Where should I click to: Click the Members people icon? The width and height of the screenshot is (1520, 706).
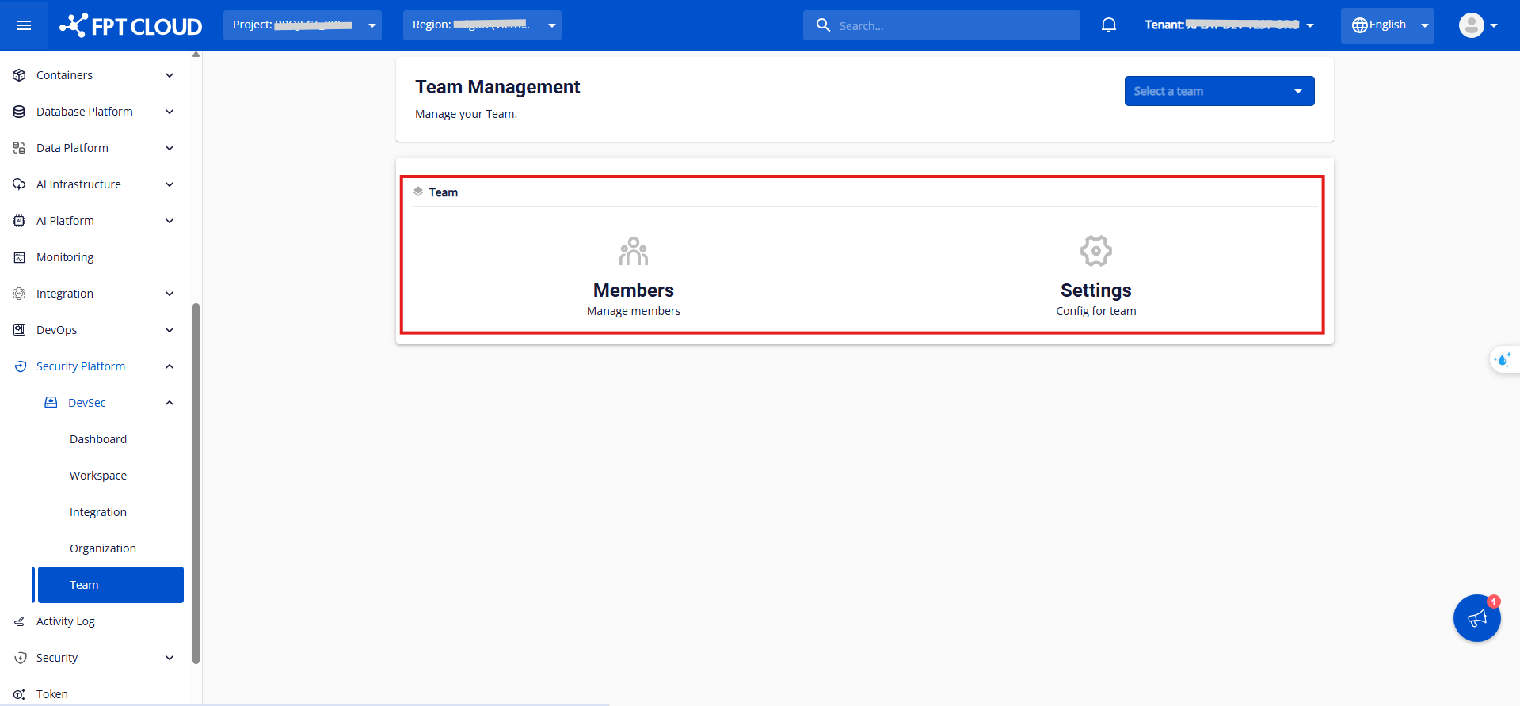[633, 252]
